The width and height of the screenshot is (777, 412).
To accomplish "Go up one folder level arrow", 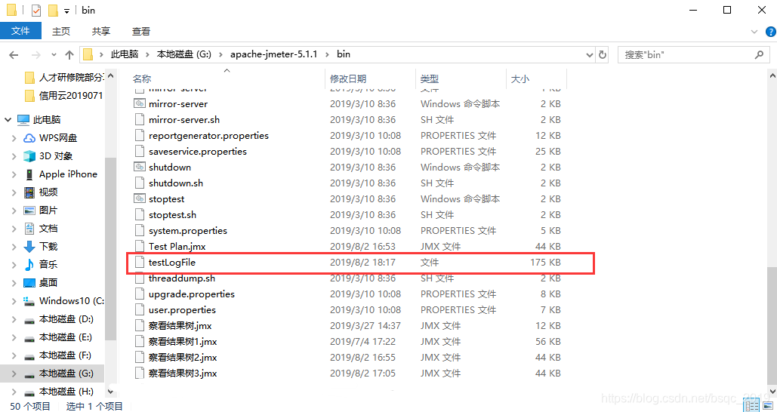I will pyautogui.click(x=69, y=55).
